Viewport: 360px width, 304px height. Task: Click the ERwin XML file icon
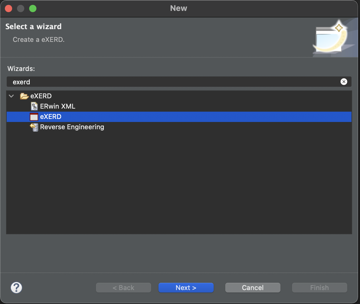click(34, 106)
